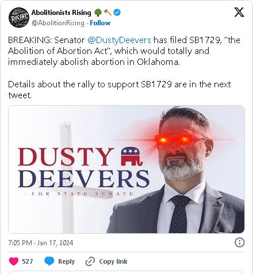Open the Dusty Deevers campaign image
Image resolution: width=253 pixels, height=274 pixels.
126,169
